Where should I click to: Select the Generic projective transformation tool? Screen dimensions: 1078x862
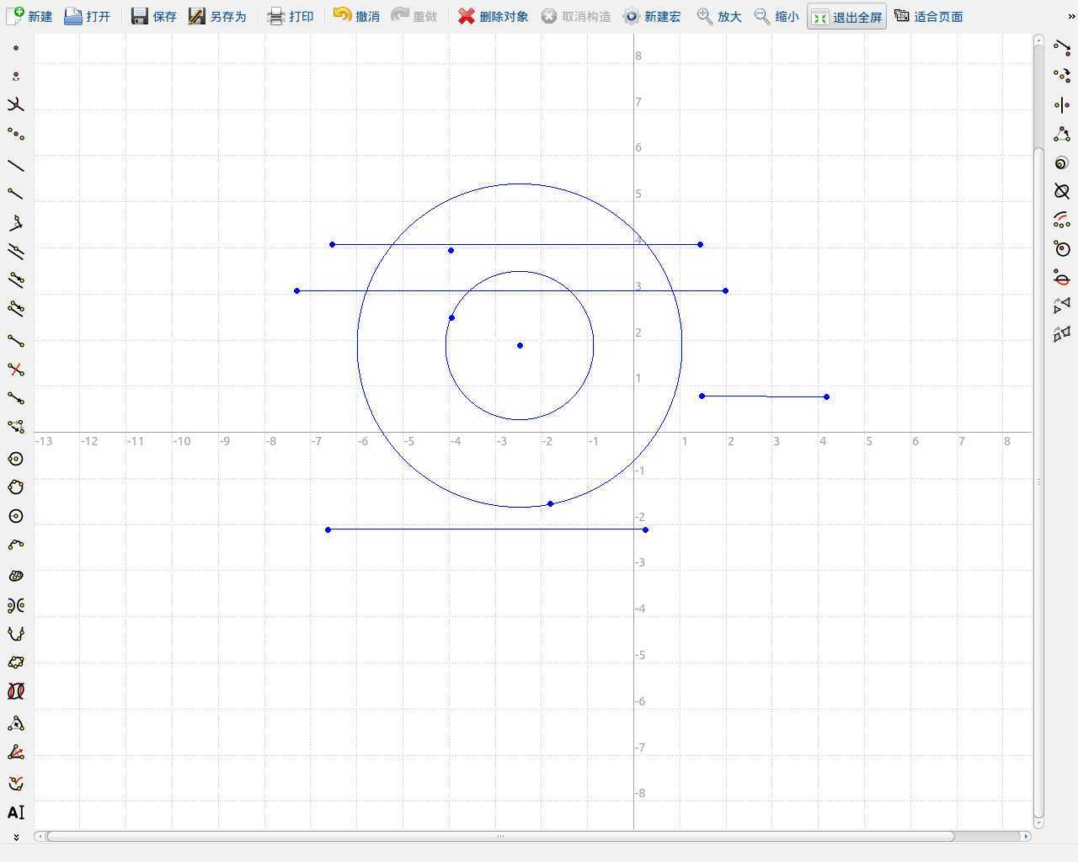(x=1061, y=334)
